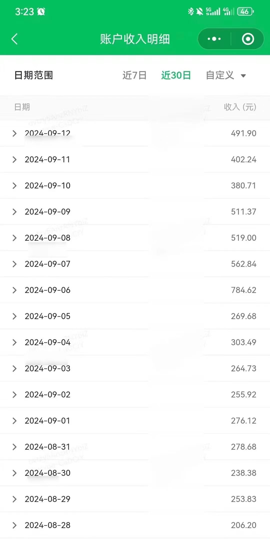The height and width of the screenshot is (550, 270).
Task: Select the 近7日 date range
Action: tap(134, 75)
